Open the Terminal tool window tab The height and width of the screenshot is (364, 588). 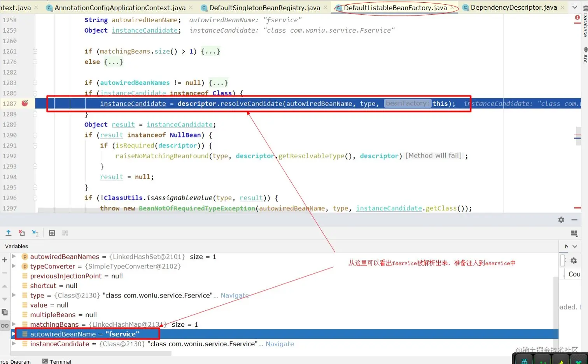pyautogui.click(x=57, y=361)
